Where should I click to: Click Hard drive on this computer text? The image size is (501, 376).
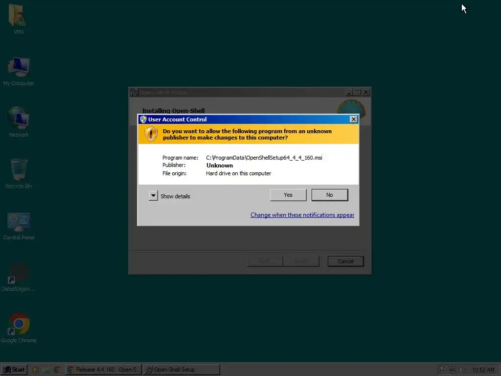pos(238,173)
